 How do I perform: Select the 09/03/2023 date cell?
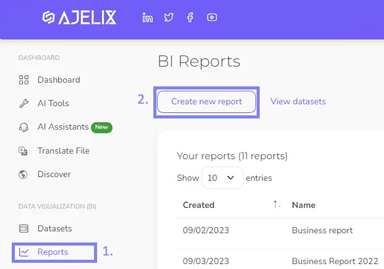point(206,261)
